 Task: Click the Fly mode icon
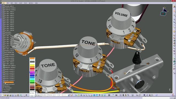[x=76, y=95]
